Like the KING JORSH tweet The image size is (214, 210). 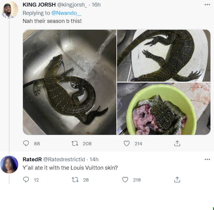point(126,143)
